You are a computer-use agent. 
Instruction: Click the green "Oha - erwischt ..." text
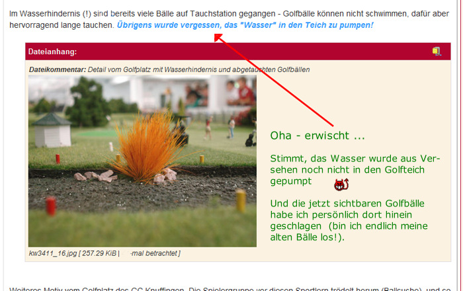click(317, 136)
